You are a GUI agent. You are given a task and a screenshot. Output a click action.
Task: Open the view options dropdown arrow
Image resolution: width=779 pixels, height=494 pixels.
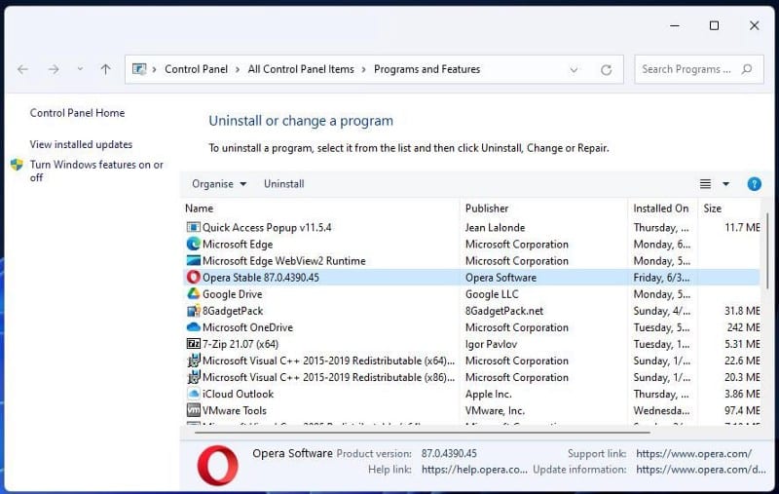(x=725, y=184)
